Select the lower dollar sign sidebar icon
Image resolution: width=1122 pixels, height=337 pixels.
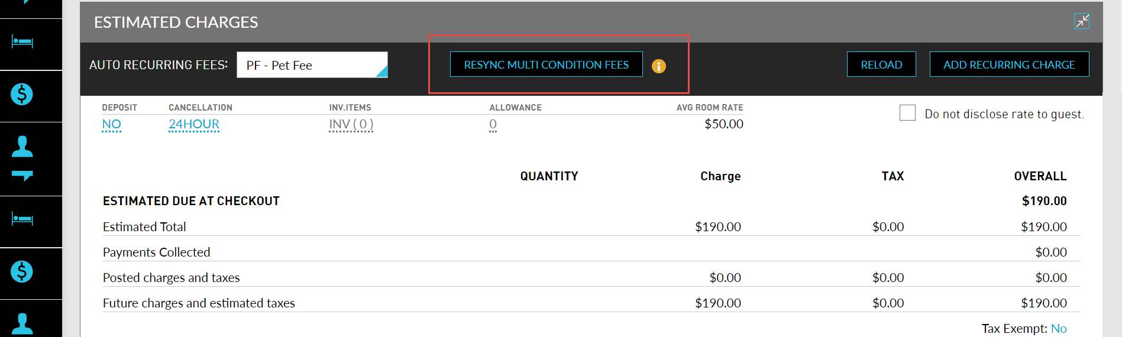22,272
